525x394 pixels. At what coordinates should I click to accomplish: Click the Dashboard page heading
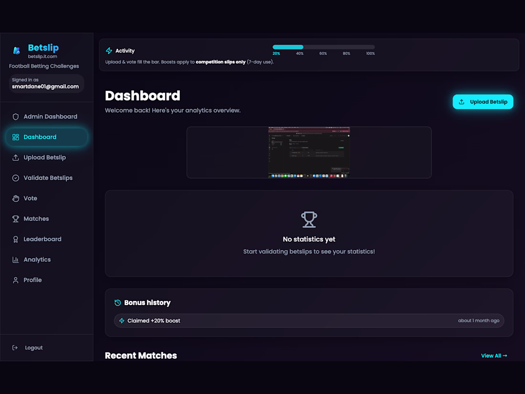click(x=142, y=96)
